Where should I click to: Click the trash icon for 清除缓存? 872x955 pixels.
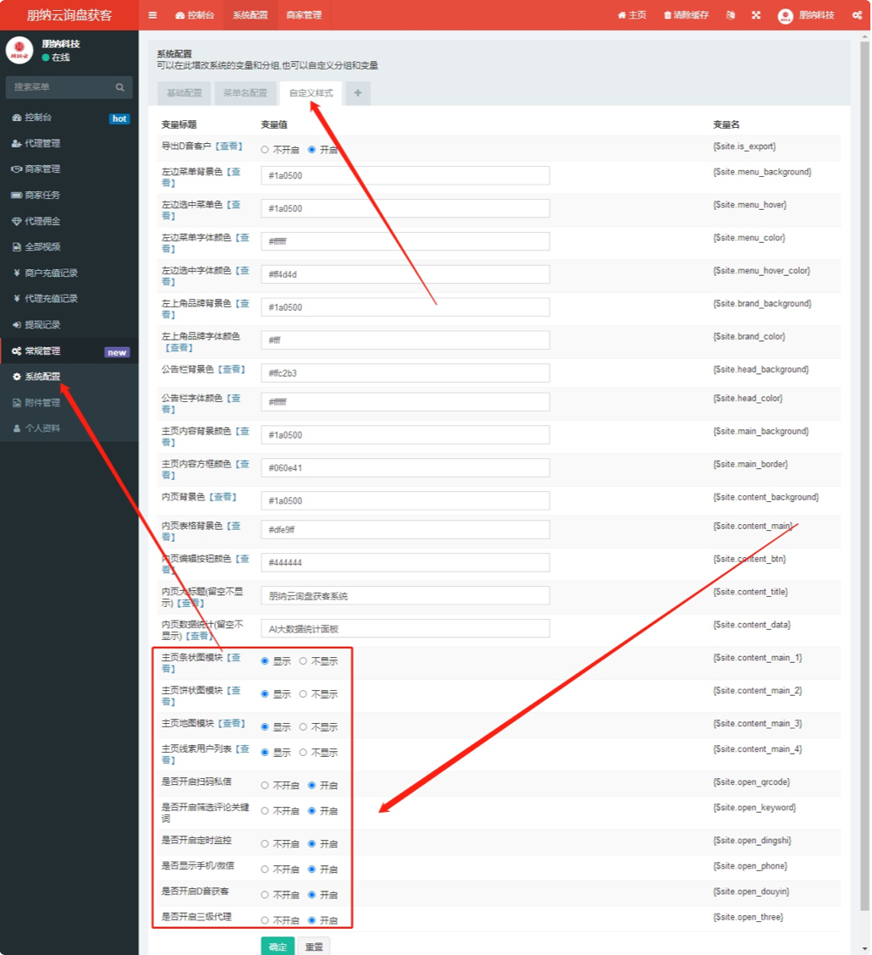(x=667, y=15)
